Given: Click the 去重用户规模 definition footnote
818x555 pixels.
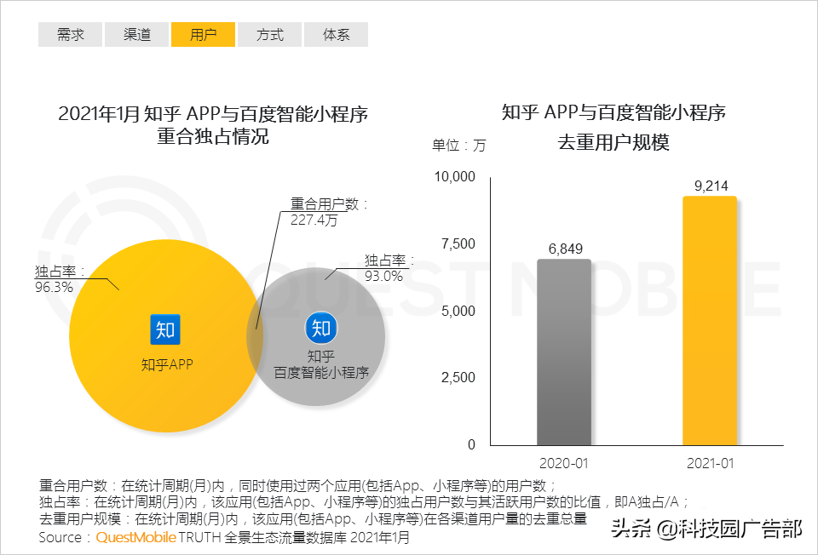Looking at the screenshot, I should (x=313, y=518).
